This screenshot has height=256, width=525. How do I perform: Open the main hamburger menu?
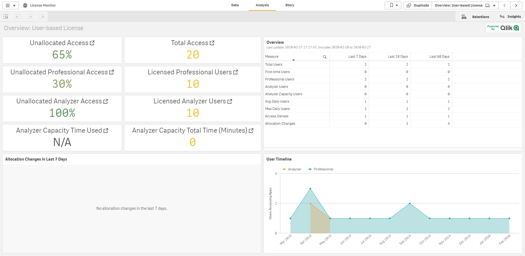[10, 5]
